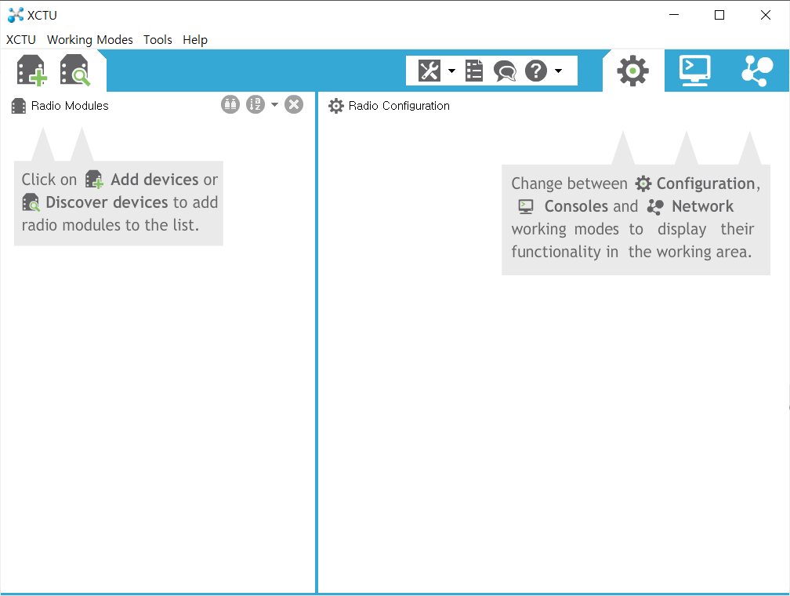Click the Help question mark icon
Screen dimensions: 790x596
point(536,71)
